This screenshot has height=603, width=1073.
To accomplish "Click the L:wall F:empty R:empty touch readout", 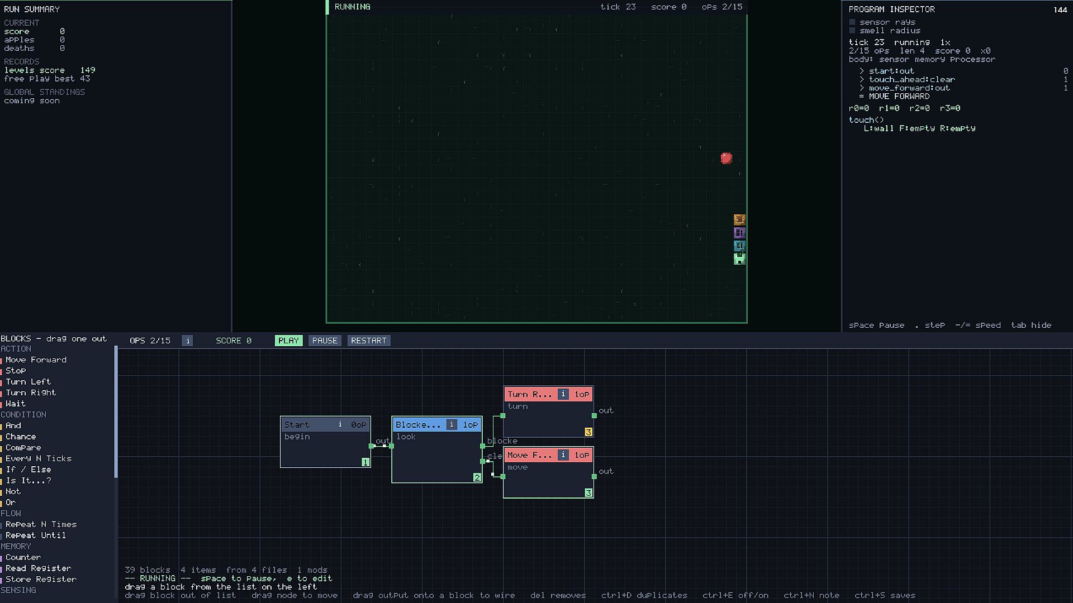I will [x=919, y=128].
